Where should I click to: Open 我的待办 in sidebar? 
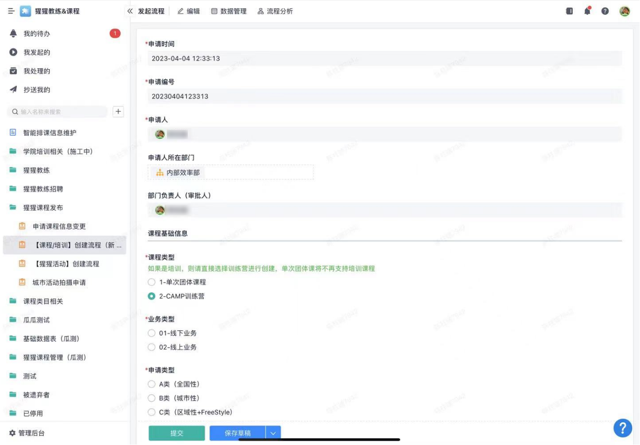click(x=37, y=33)
